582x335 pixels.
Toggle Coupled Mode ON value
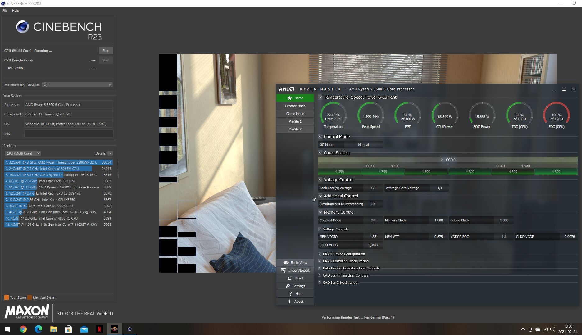click(373, 220)
